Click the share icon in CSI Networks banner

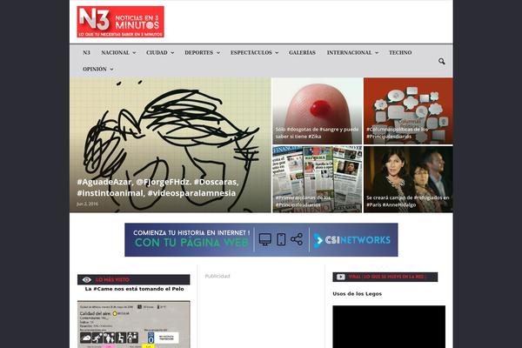pos(297,239)
